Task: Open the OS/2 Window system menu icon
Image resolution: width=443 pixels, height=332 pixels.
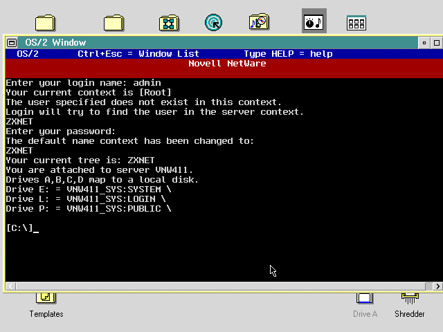Action: point(12,43)
